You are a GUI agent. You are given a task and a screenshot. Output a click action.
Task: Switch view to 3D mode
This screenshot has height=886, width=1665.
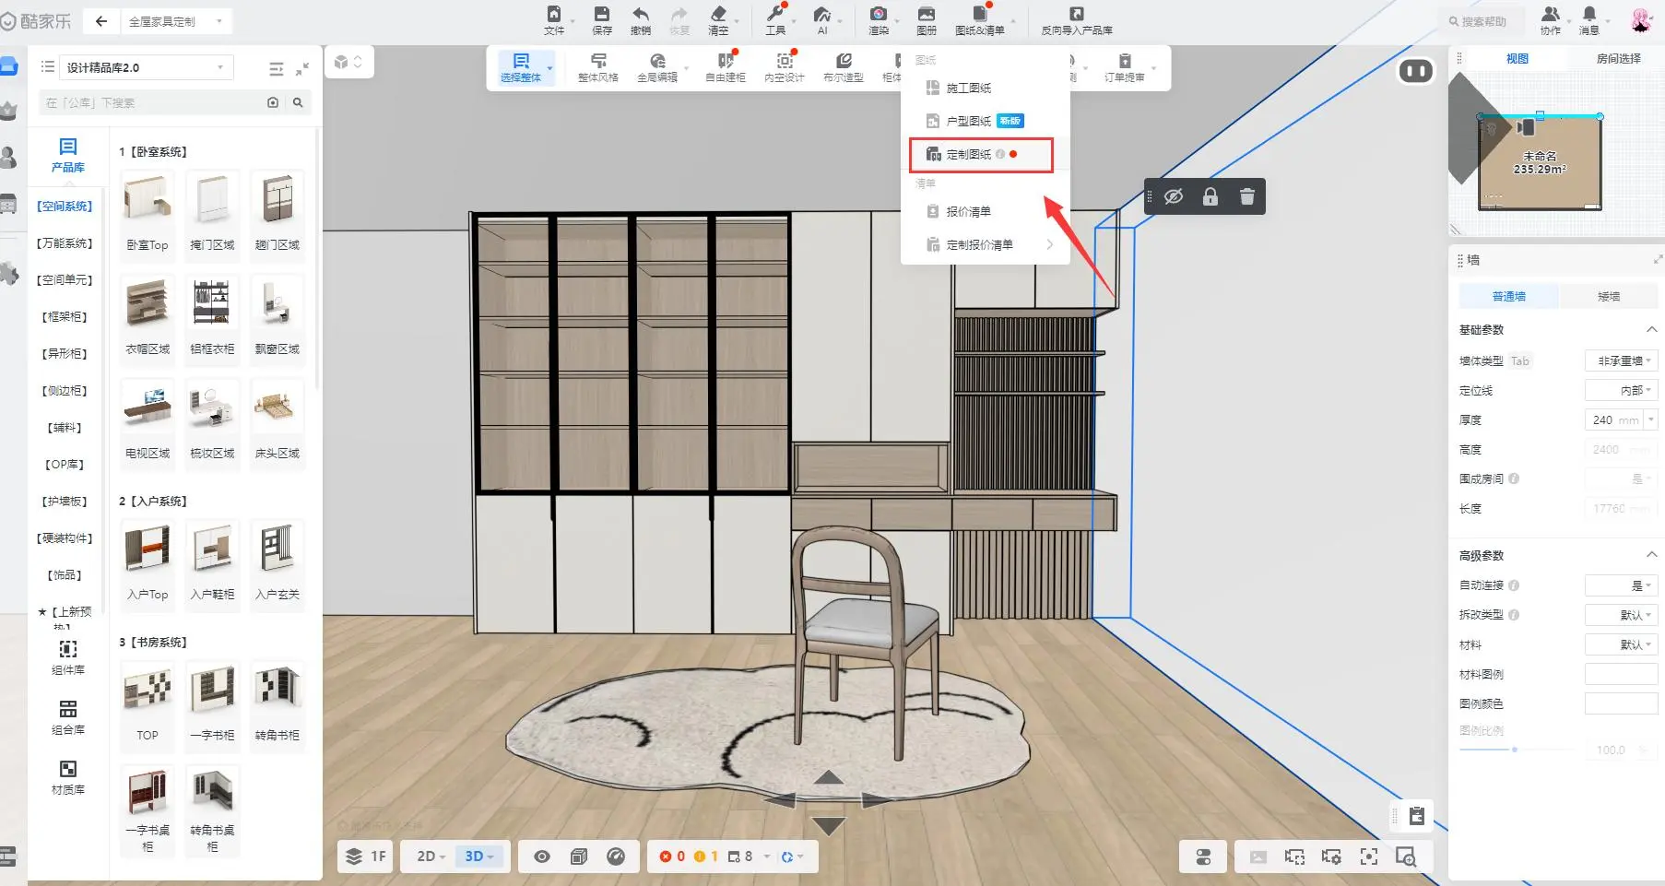click(479, 856)
